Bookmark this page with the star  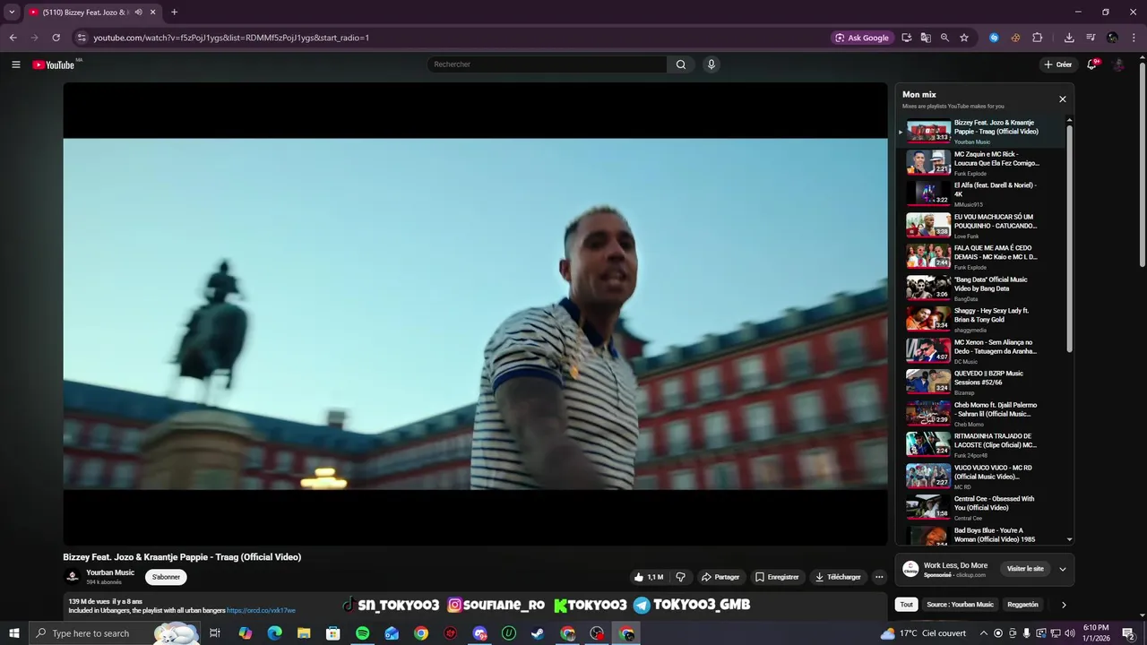pos(964,38)
